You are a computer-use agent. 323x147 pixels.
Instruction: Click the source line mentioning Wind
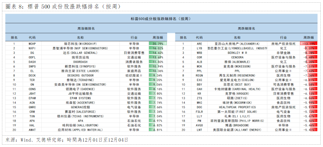click(x=67, y=140)
